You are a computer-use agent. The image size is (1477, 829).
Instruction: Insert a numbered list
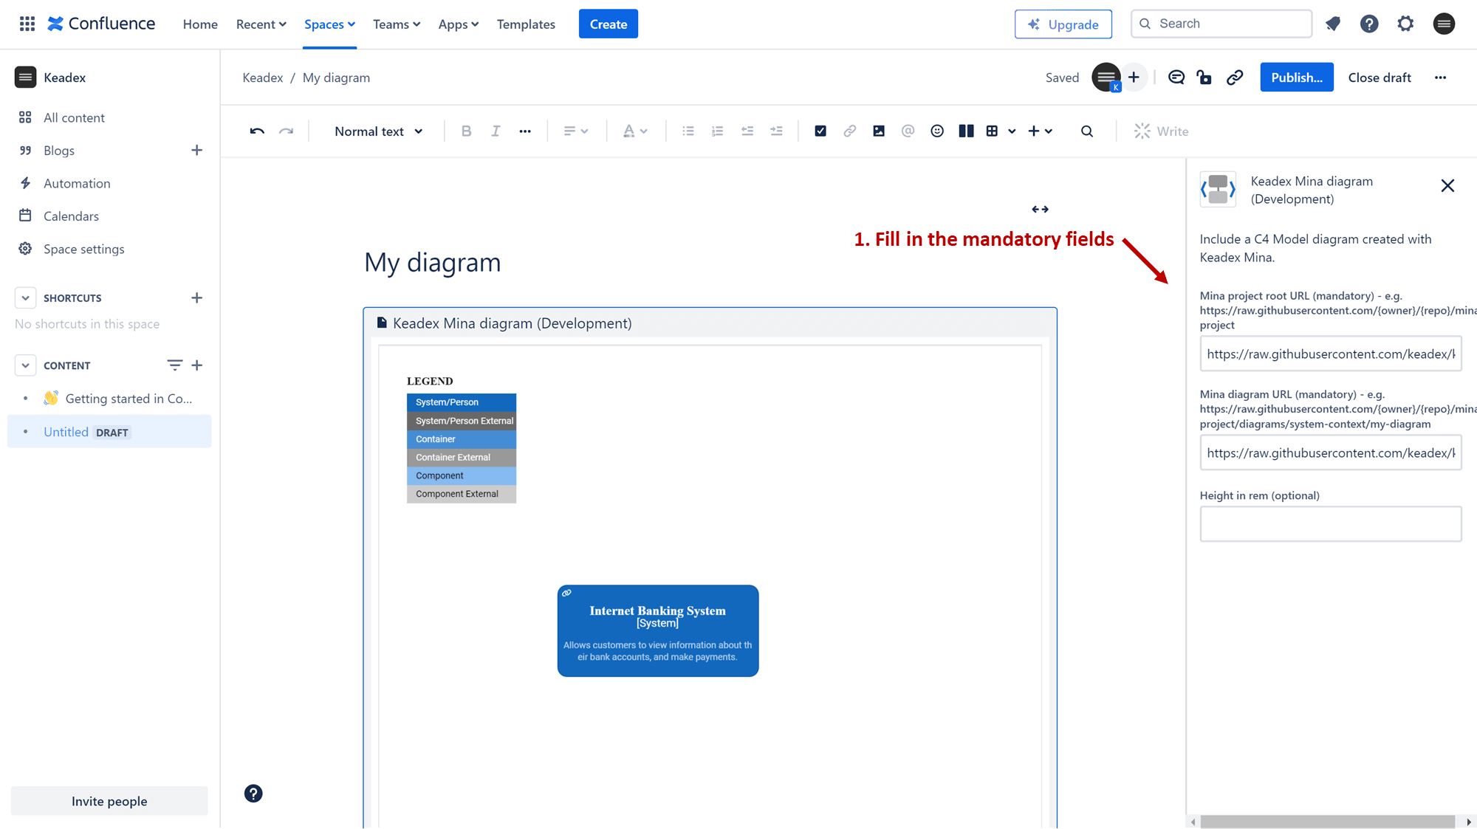(717, 131)
